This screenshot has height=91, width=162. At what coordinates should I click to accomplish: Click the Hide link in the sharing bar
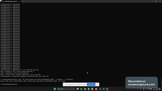point(97,84)
